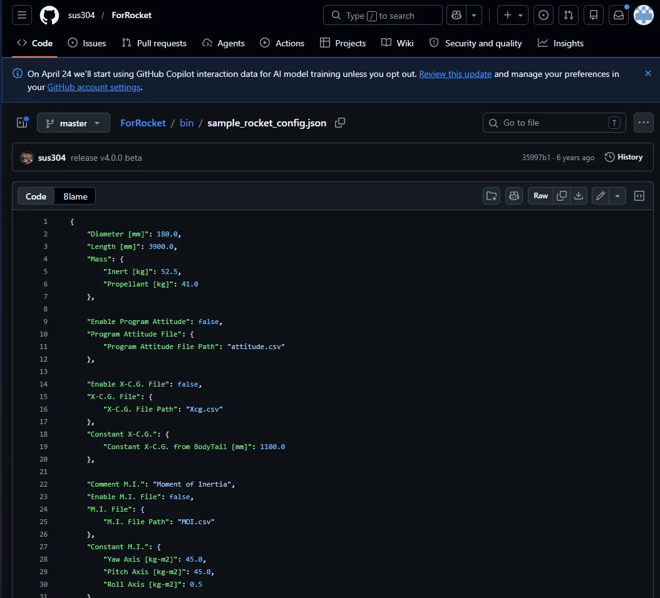
Task: Copy raw file contents
Action: (x=562, y=196)
